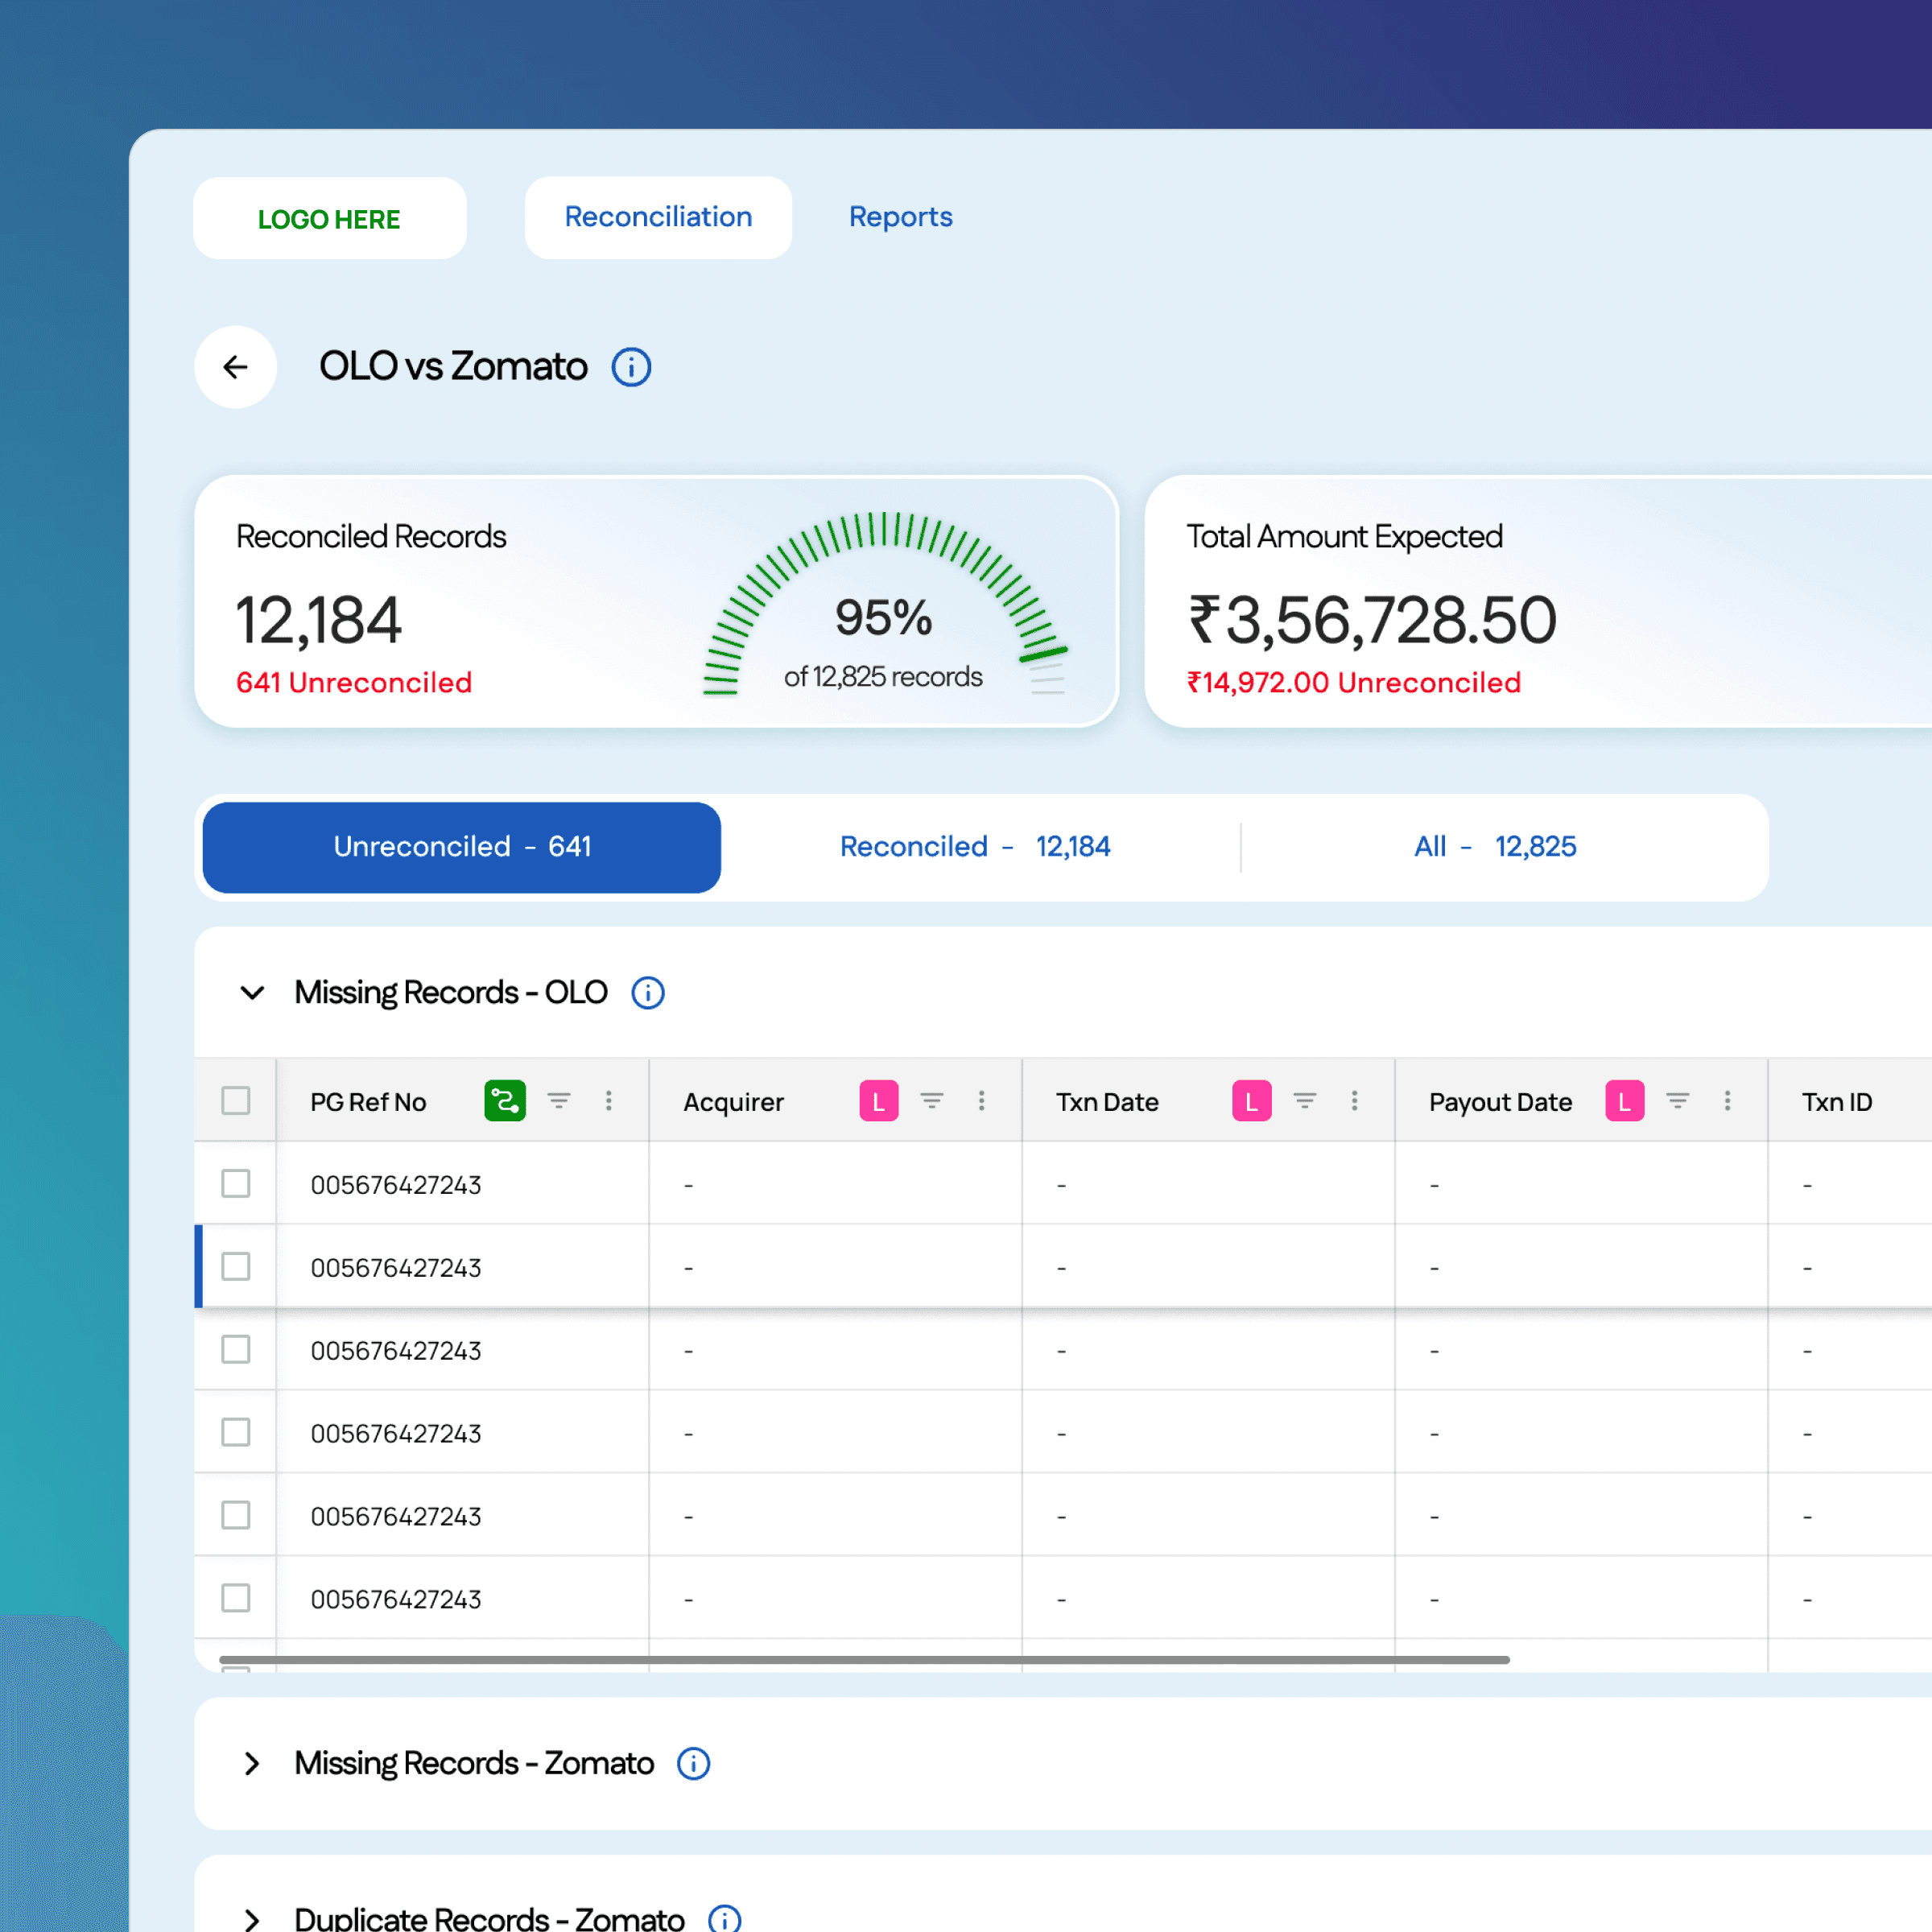
Task: Tick checkbox of fourth table row
Action: tap(236, 1433)
